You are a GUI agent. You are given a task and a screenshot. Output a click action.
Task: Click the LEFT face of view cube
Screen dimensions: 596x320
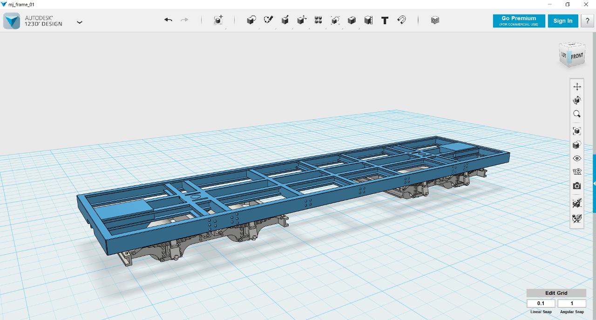[x=564, y=55]
